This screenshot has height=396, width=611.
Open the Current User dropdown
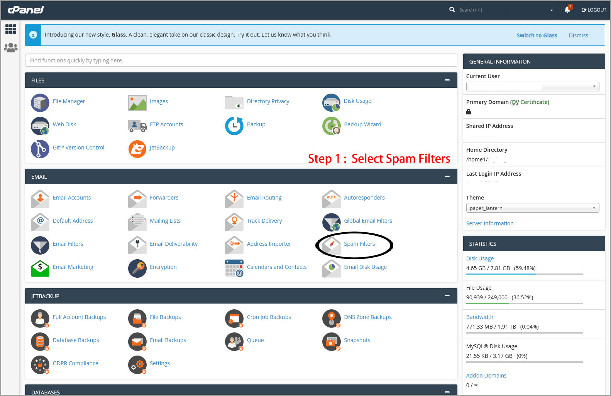[x=533, y=86]
